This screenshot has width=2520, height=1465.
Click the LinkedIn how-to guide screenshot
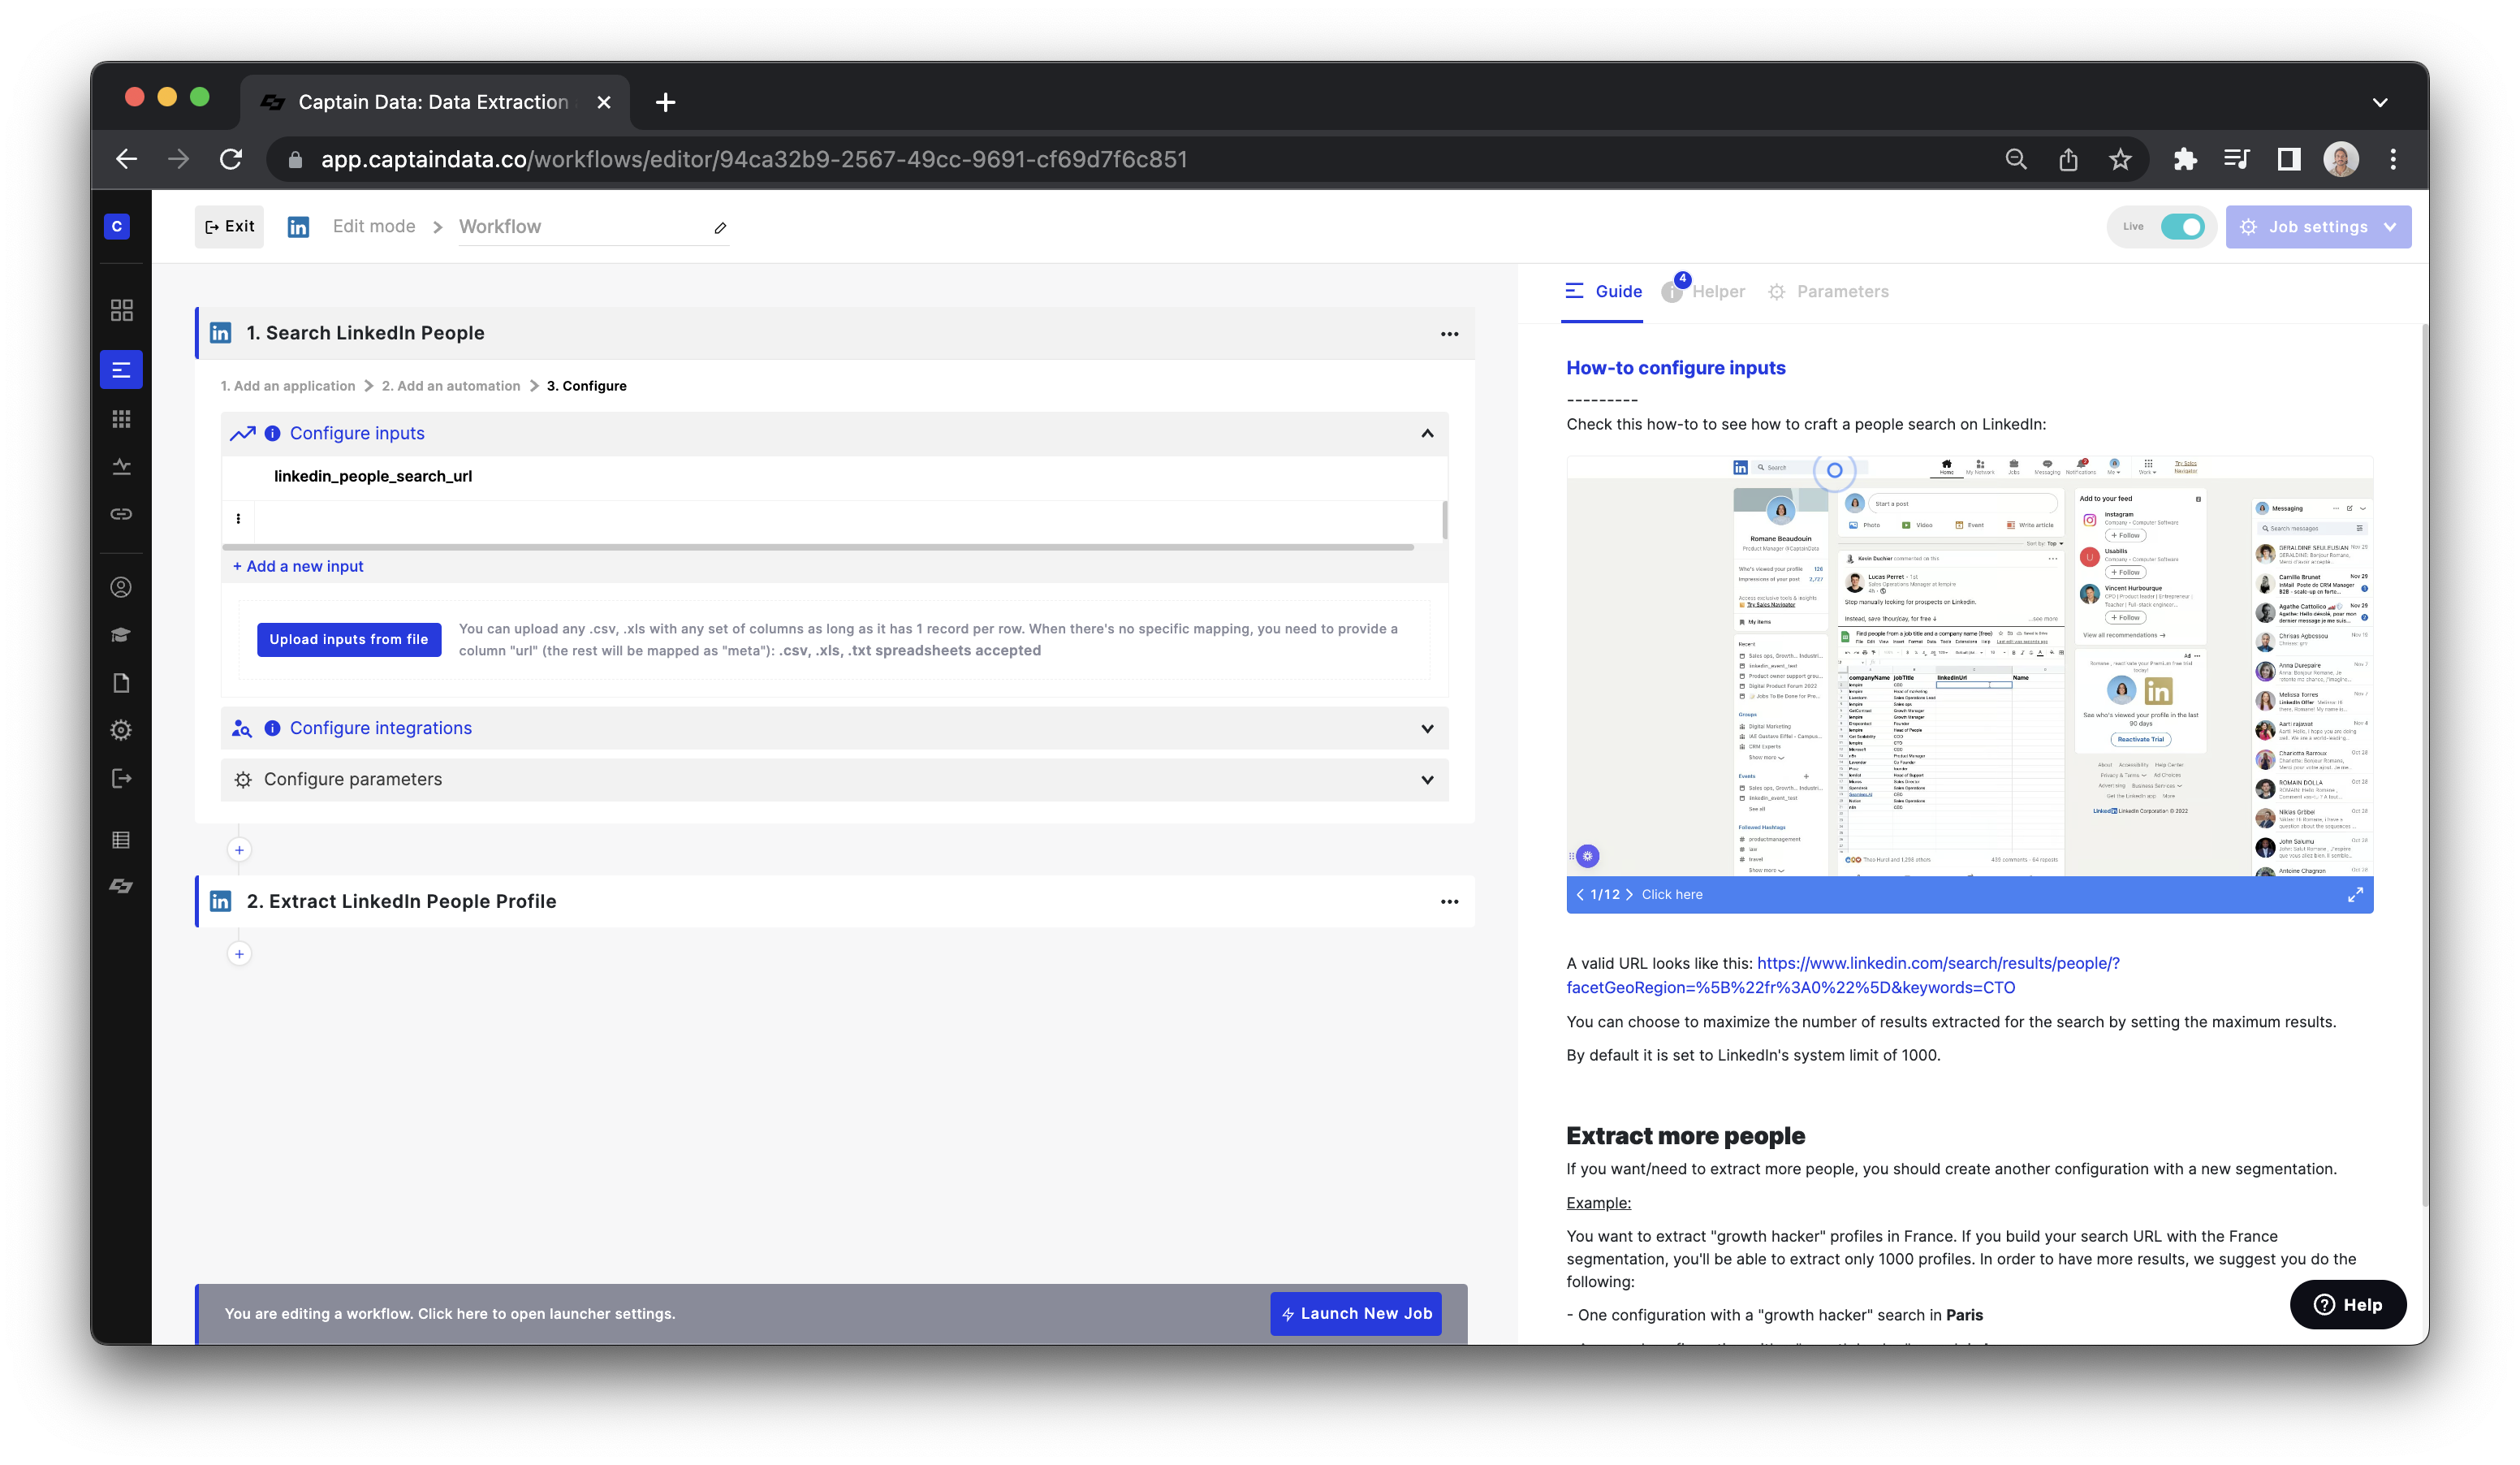[1969, 666]
